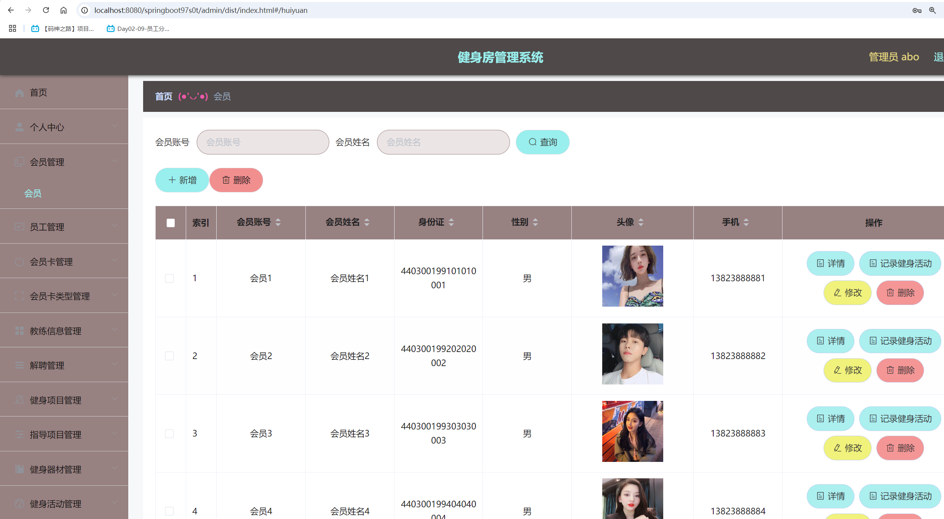Screen dimensions: 944x519
Task: Click the avatar thumbnail of 会员姓名1
Action: coord(632,276)
